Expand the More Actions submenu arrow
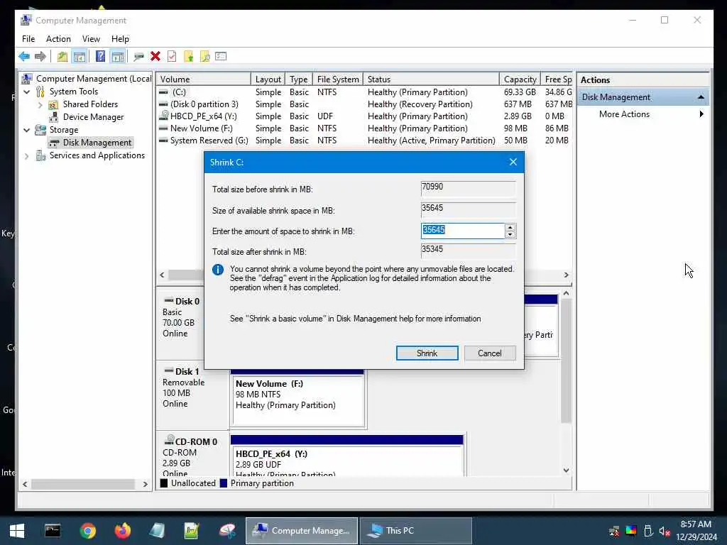727x545 pixels. 701,114
